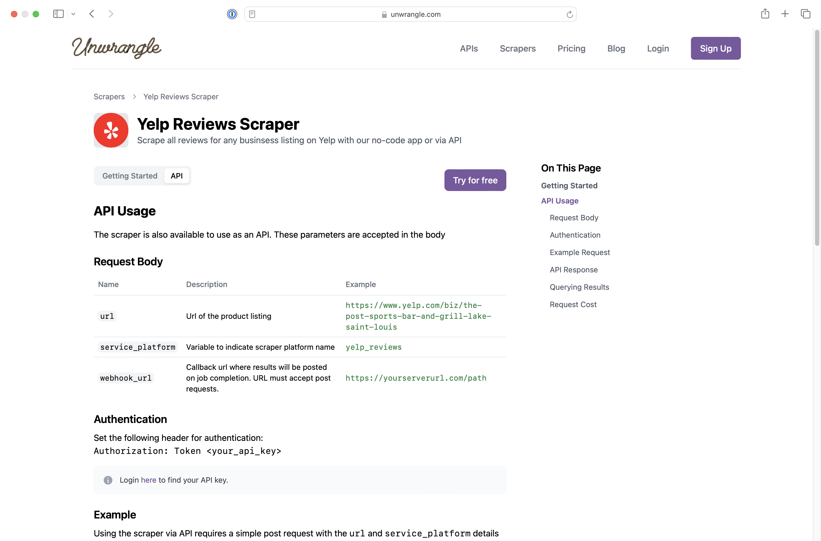Go back with the browser back arrow
The height and width of the screenshot is (541, 821).
pyautogui.click(x=91, y=14)
